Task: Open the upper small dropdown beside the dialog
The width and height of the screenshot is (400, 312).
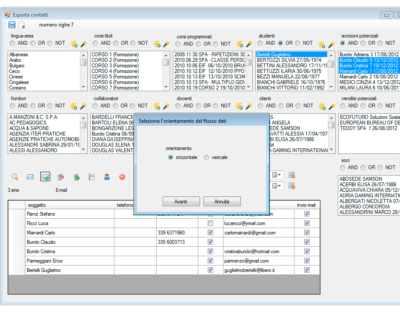Action: (x=277, y=175)
